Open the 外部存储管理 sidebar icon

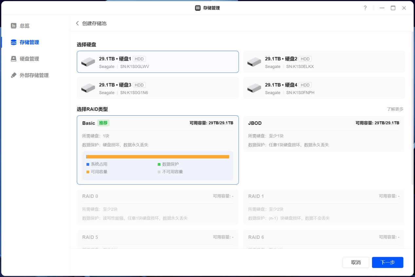[14, 75]
